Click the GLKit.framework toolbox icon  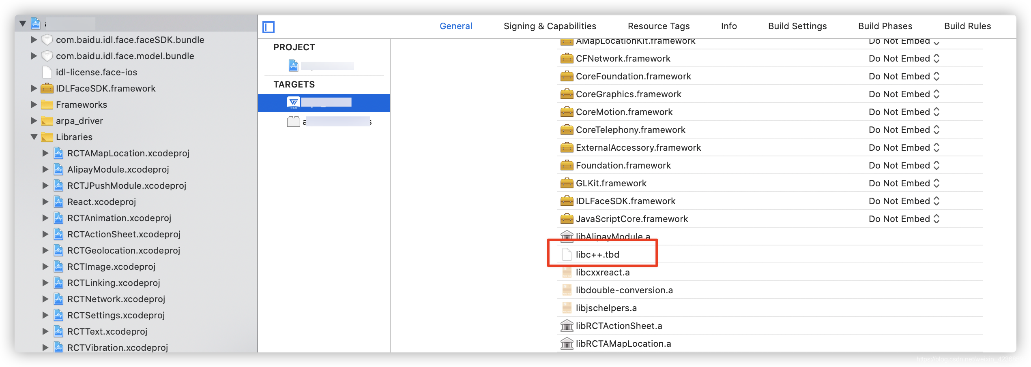[567, 183]
